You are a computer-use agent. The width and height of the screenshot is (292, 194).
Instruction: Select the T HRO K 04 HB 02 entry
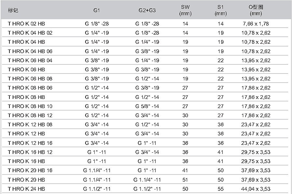[30, 33]
